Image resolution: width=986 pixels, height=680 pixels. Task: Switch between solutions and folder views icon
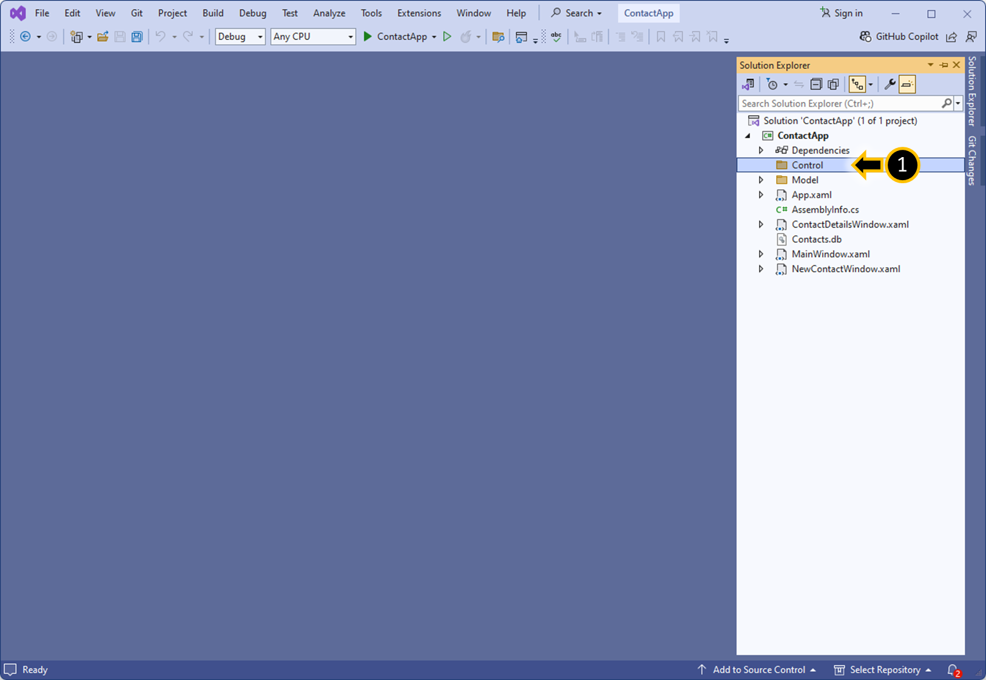click(748, 84)
